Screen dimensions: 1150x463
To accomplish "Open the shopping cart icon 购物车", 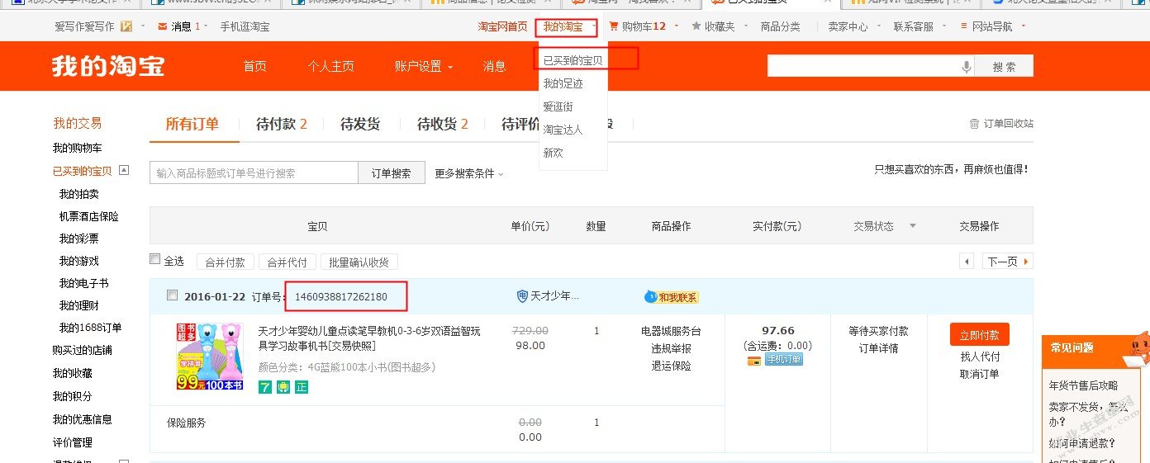I will coord(614,26).
